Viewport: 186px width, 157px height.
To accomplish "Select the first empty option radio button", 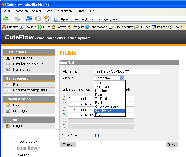I will [x=64, y=120].
